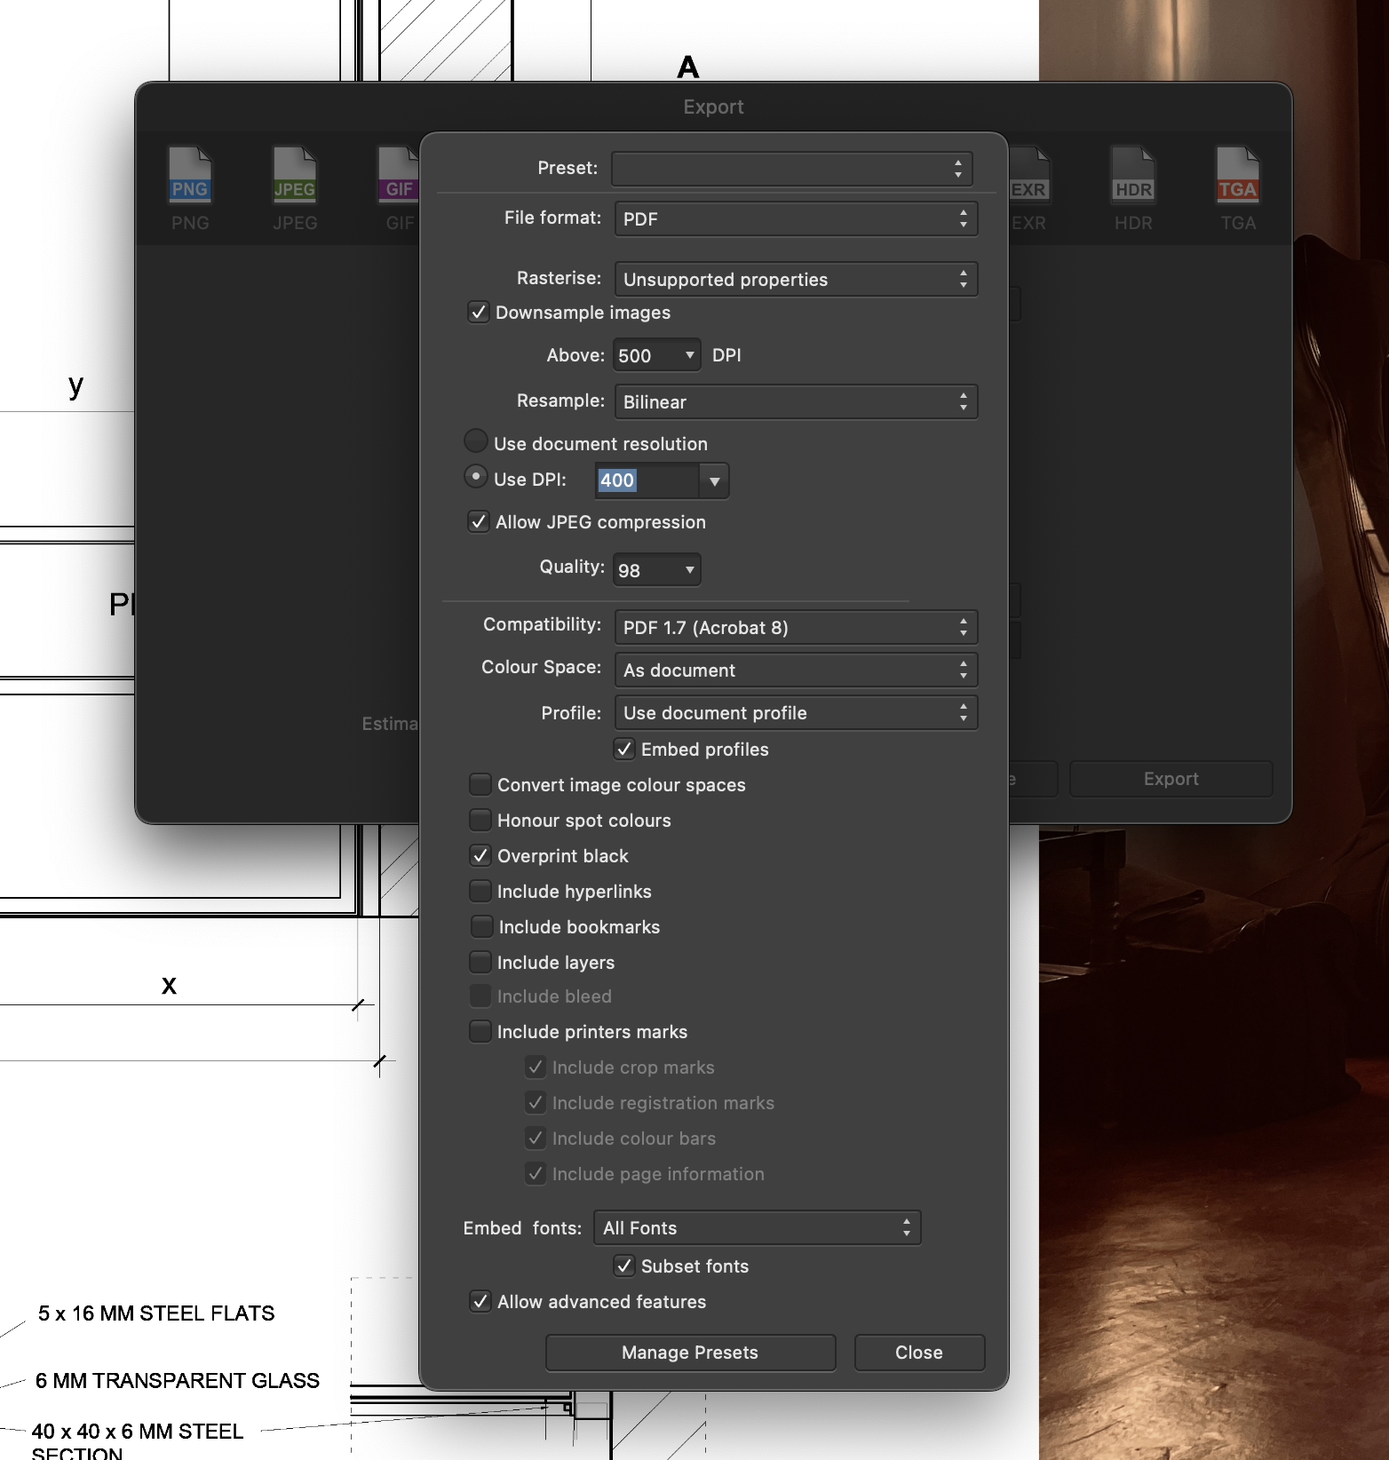The width and height of the screenshot is (1389, 1460).
Task: Open the File format PDF dropdown
Action: tap(796, 219)
